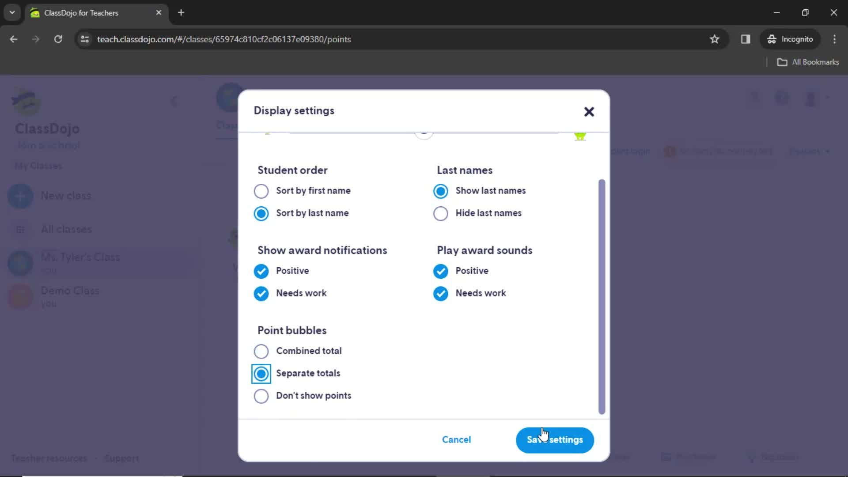Close the ClassDojo for Teachers tab
The height and width of the screenshot is (477, 848).
click(159, 12)
